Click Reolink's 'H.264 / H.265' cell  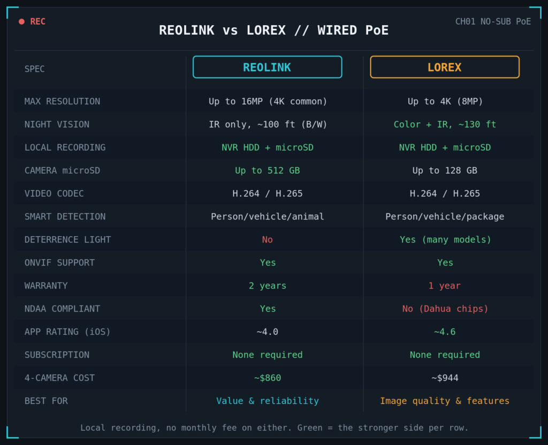point(268,193)
